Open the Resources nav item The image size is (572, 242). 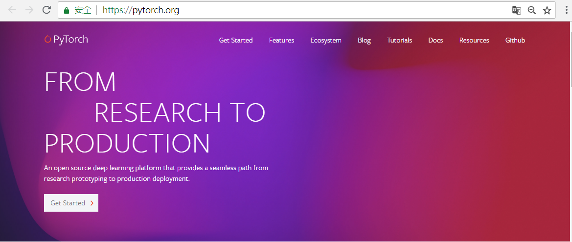(x=474, y=40)
